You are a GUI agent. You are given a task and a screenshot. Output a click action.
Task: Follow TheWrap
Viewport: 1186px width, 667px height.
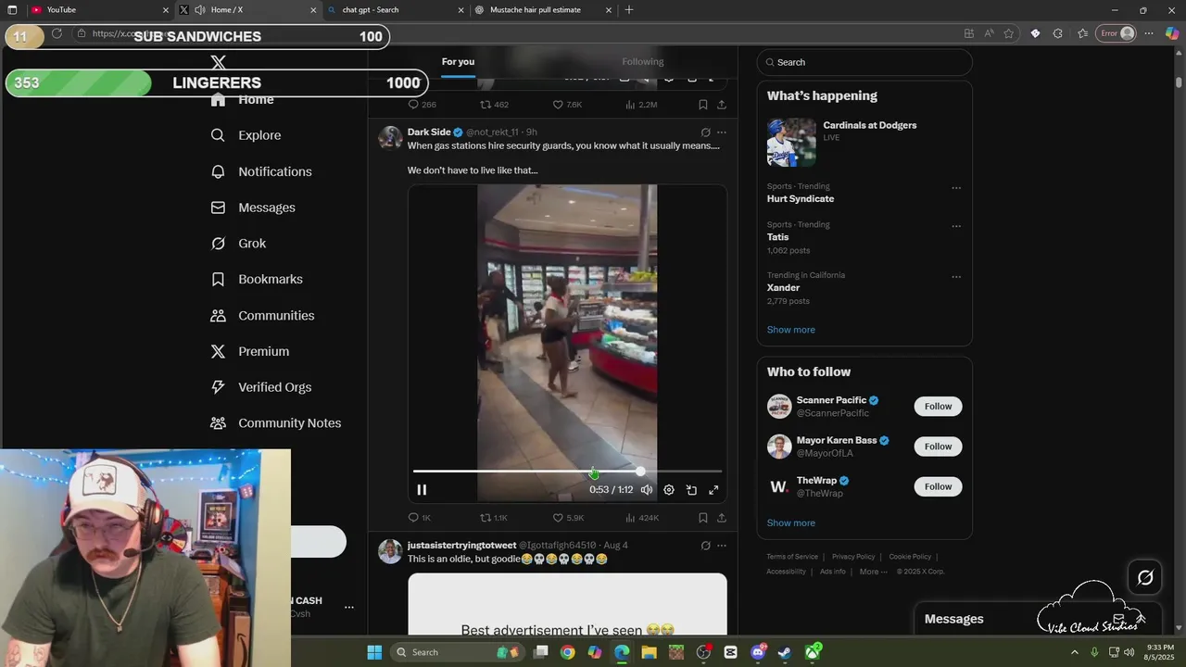(938, 486)
